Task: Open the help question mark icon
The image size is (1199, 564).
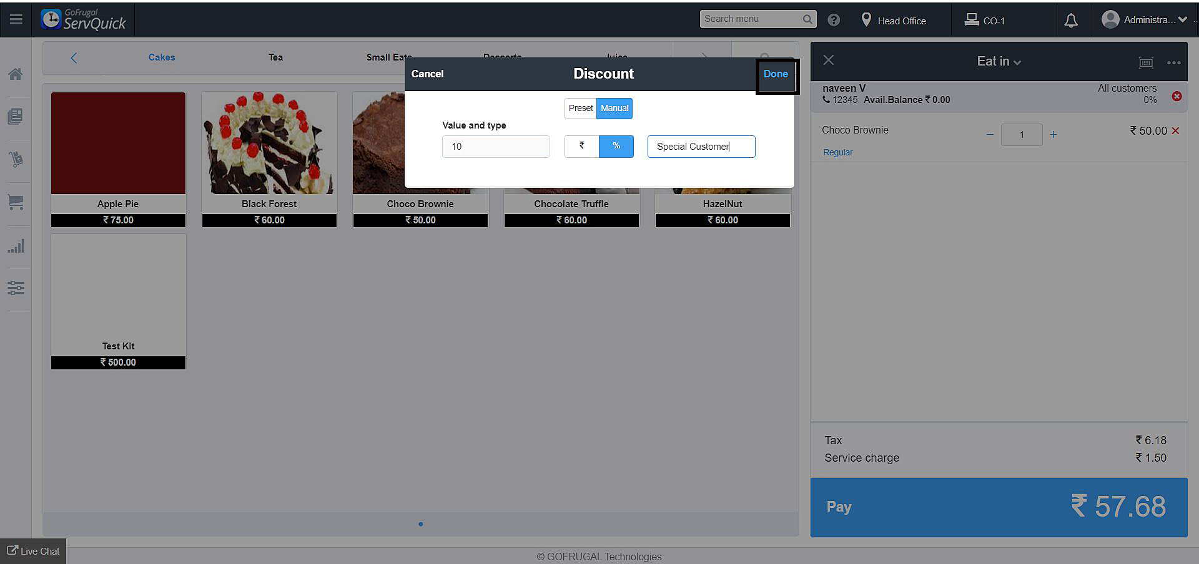Action: (834, 20)
